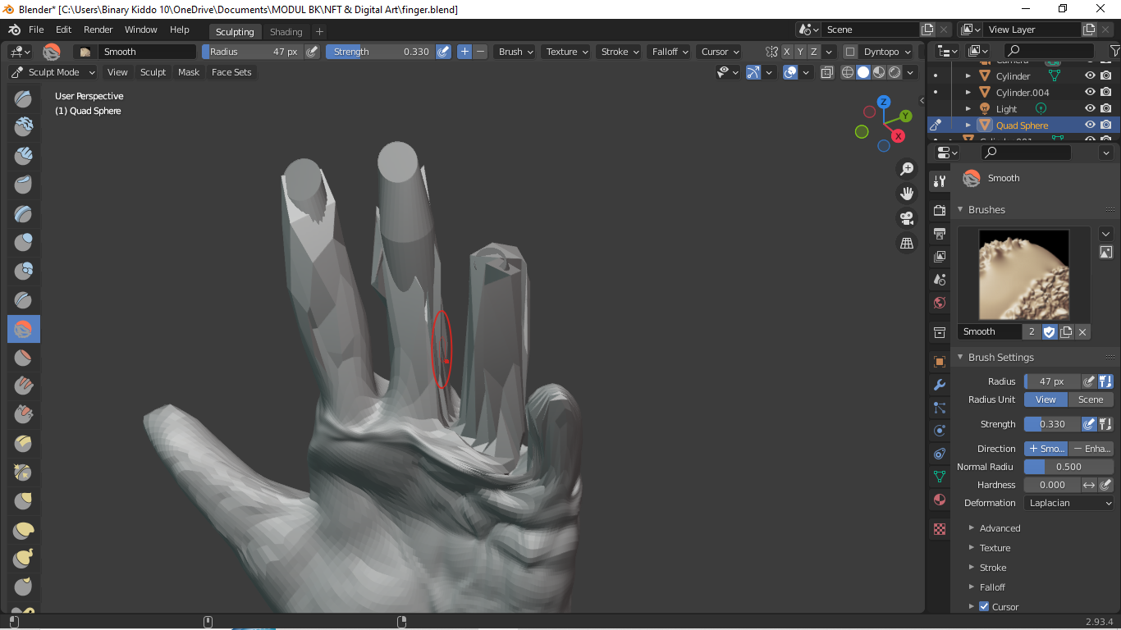Hide Light in viewport via eye icon

tap(1090, 108)
